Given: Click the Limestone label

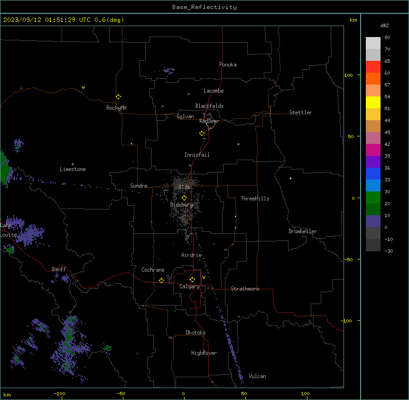Looking at the screenshot, I should tap(73, 169).
